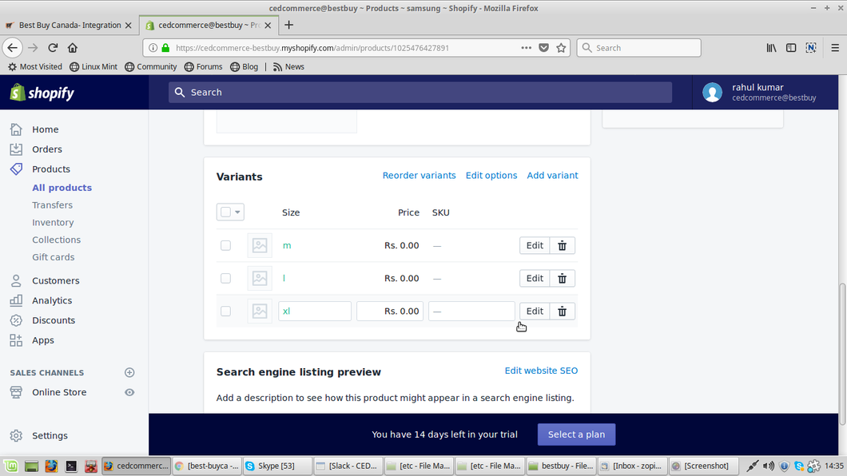Click trash icon for xl variant

562,311
